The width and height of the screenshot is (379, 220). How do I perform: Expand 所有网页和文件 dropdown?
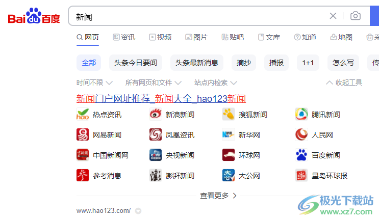[153, 82]
